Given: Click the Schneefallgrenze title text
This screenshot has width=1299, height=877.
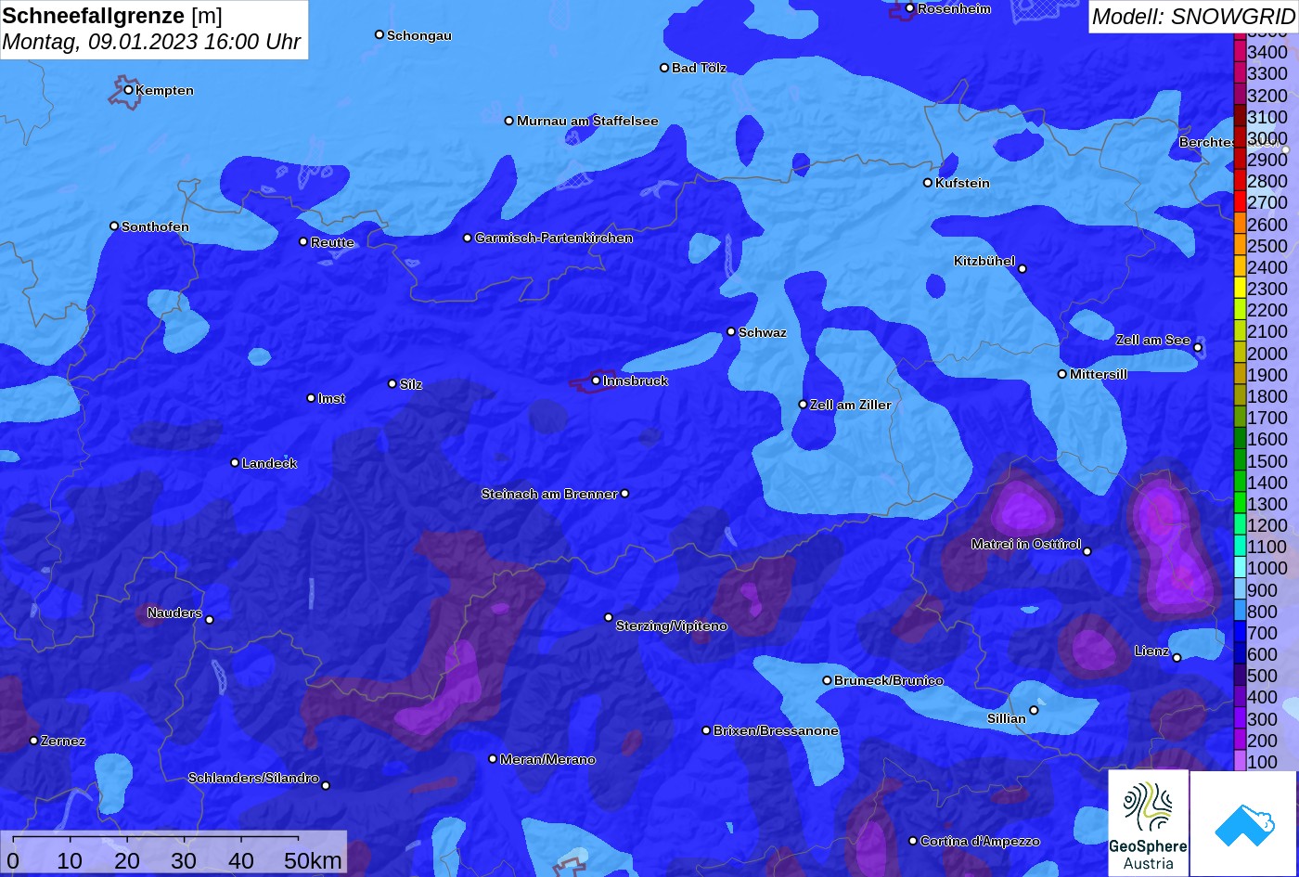Looking at the screenshot, I should tap(94, 16).
